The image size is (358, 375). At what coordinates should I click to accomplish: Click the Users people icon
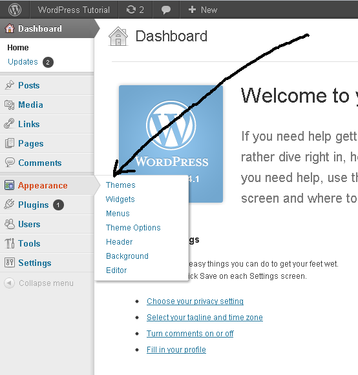pos(10,224)
